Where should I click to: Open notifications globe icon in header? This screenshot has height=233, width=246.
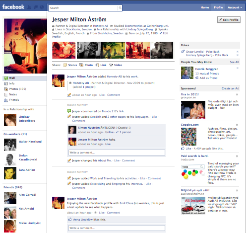click(x=42, y=7)
